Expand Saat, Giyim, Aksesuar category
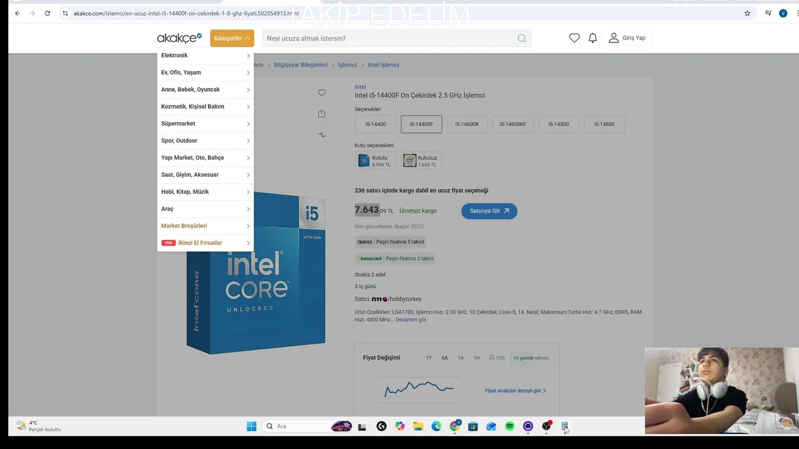Image resolution: width=799 pixels, height=449 pixels. point(205,175)
